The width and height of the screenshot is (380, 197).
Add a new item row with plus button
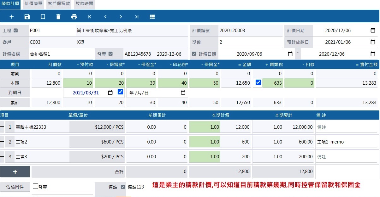tap(15, 172)
